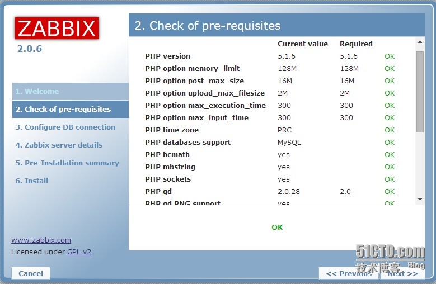Click the green OK summary below table

(277, 228)
